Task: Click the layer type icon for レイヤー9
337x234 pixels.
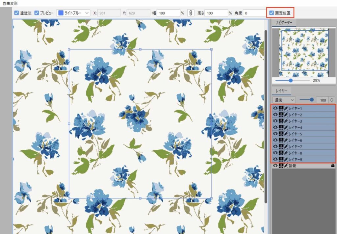Action: coord(281,159)
